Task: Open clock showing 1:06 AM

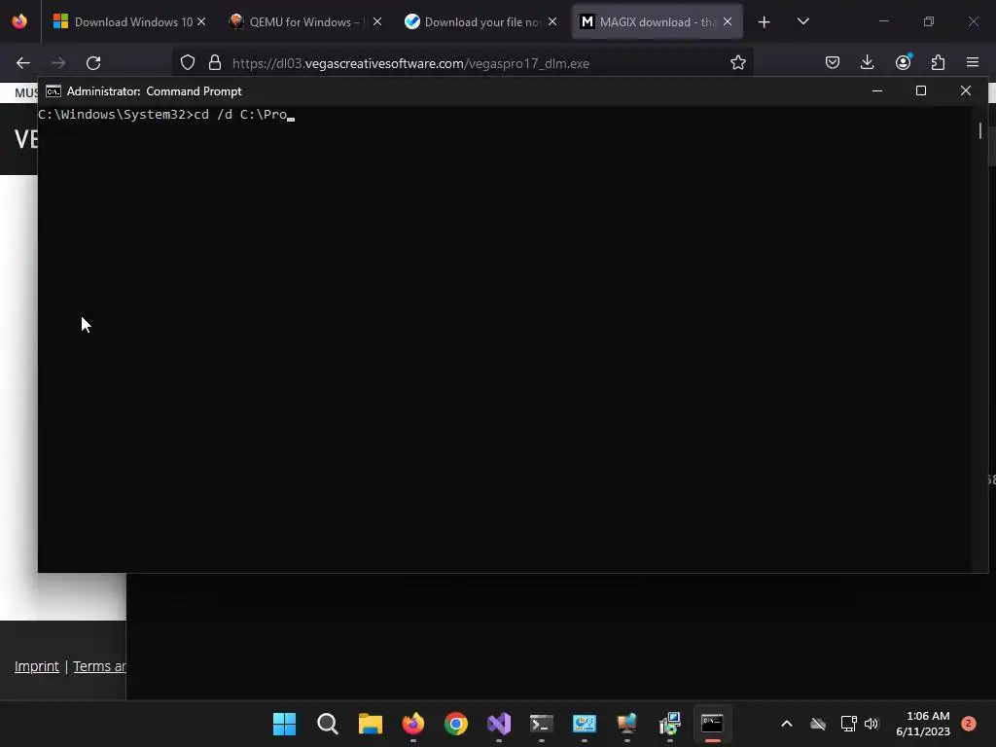Action: [923, 724]
